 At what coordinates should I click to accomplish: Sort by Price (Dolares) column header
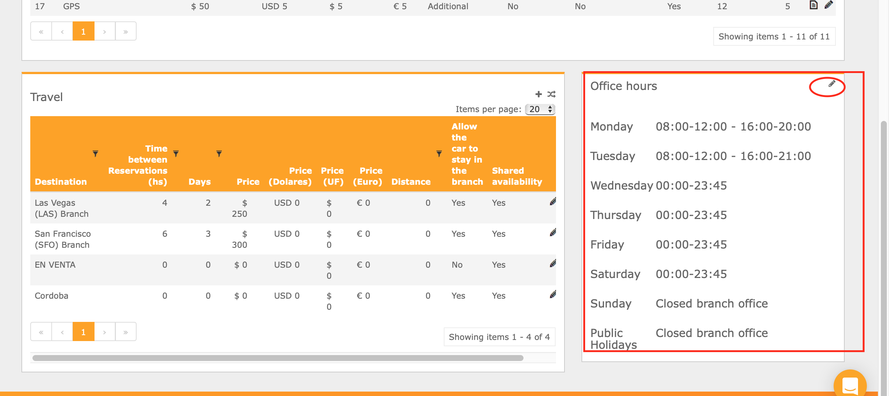[290, 176]
